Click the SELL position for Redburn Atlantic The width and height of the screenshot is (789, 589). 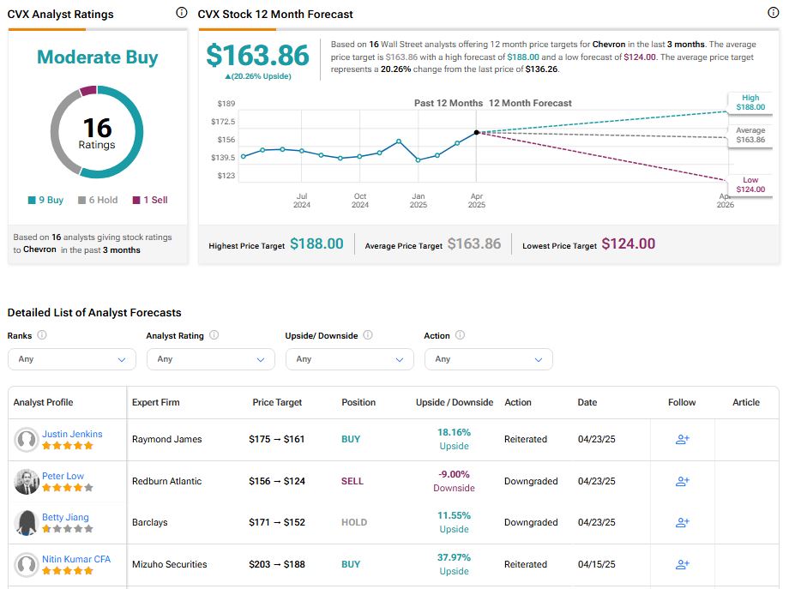[352, 481]
